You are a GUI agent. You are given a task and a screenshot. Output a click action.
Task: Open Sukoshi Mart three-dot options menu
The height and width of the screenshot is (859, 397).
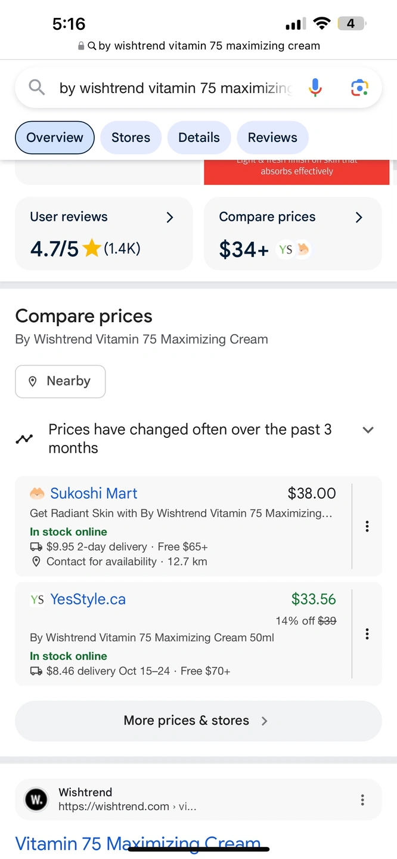click(x=367, y=526)
